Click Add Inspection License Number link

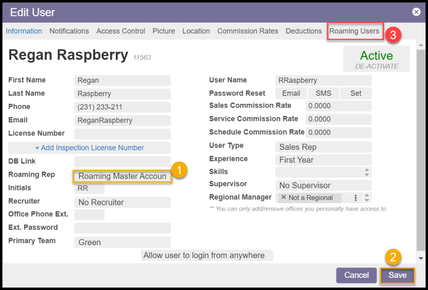90,148
